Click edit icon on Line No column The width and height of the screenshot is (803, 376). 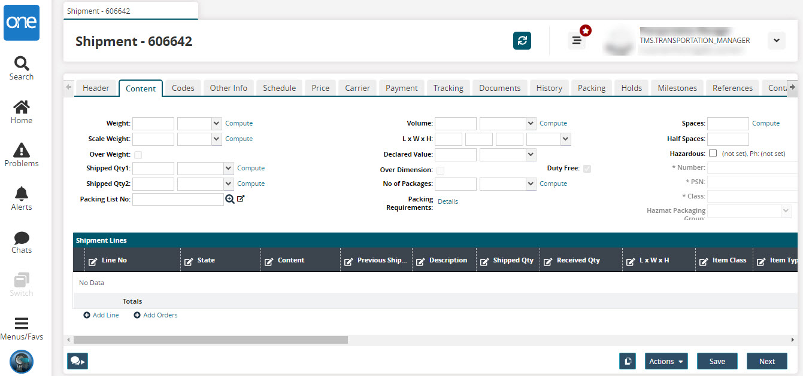tap(93, 261)
